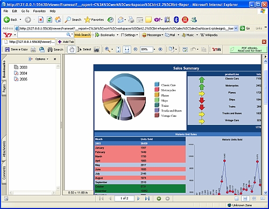Click the browser Refresh icon
The width and height of the screenshot is (269, 209).
(49, 19)
